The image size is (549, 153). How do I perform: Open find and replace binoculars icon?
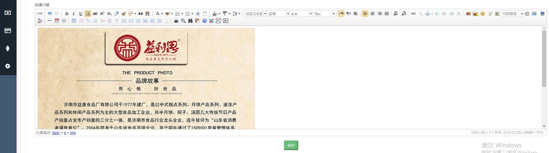[190, 21]
